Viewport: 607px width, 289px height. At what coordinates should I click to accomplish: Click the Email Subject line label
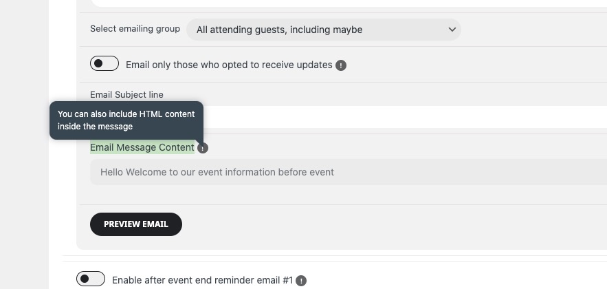(x=126, y=94)
